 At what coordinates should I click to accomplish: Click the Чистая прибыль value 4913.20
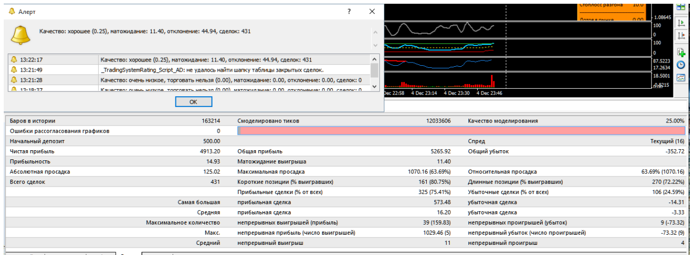[210, 151]
